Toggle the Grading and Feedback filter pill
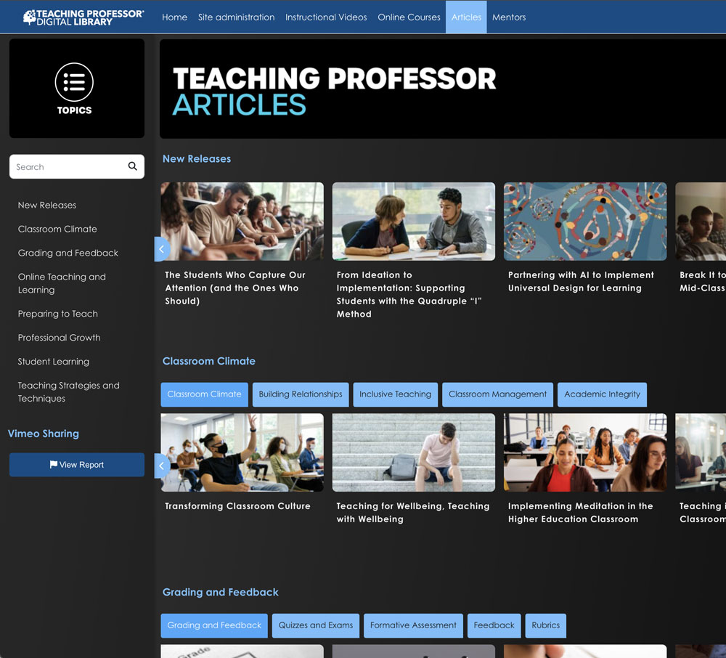Screen dimensions: 726x658 click(x=213, y=625)
